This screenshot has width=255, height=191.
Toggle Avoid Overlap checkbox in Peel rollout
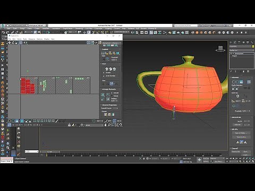pos(104,76)
